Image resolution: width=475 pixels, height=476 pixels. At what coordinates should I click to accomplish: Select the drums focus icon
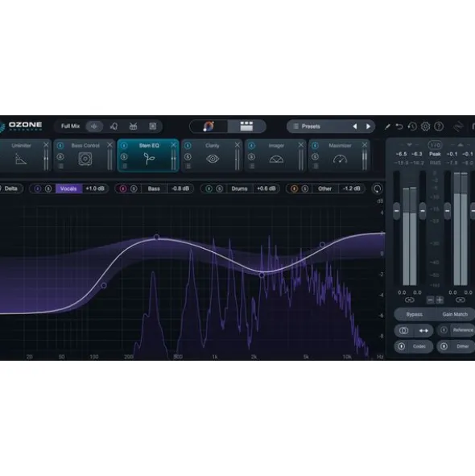pos(134,126)
